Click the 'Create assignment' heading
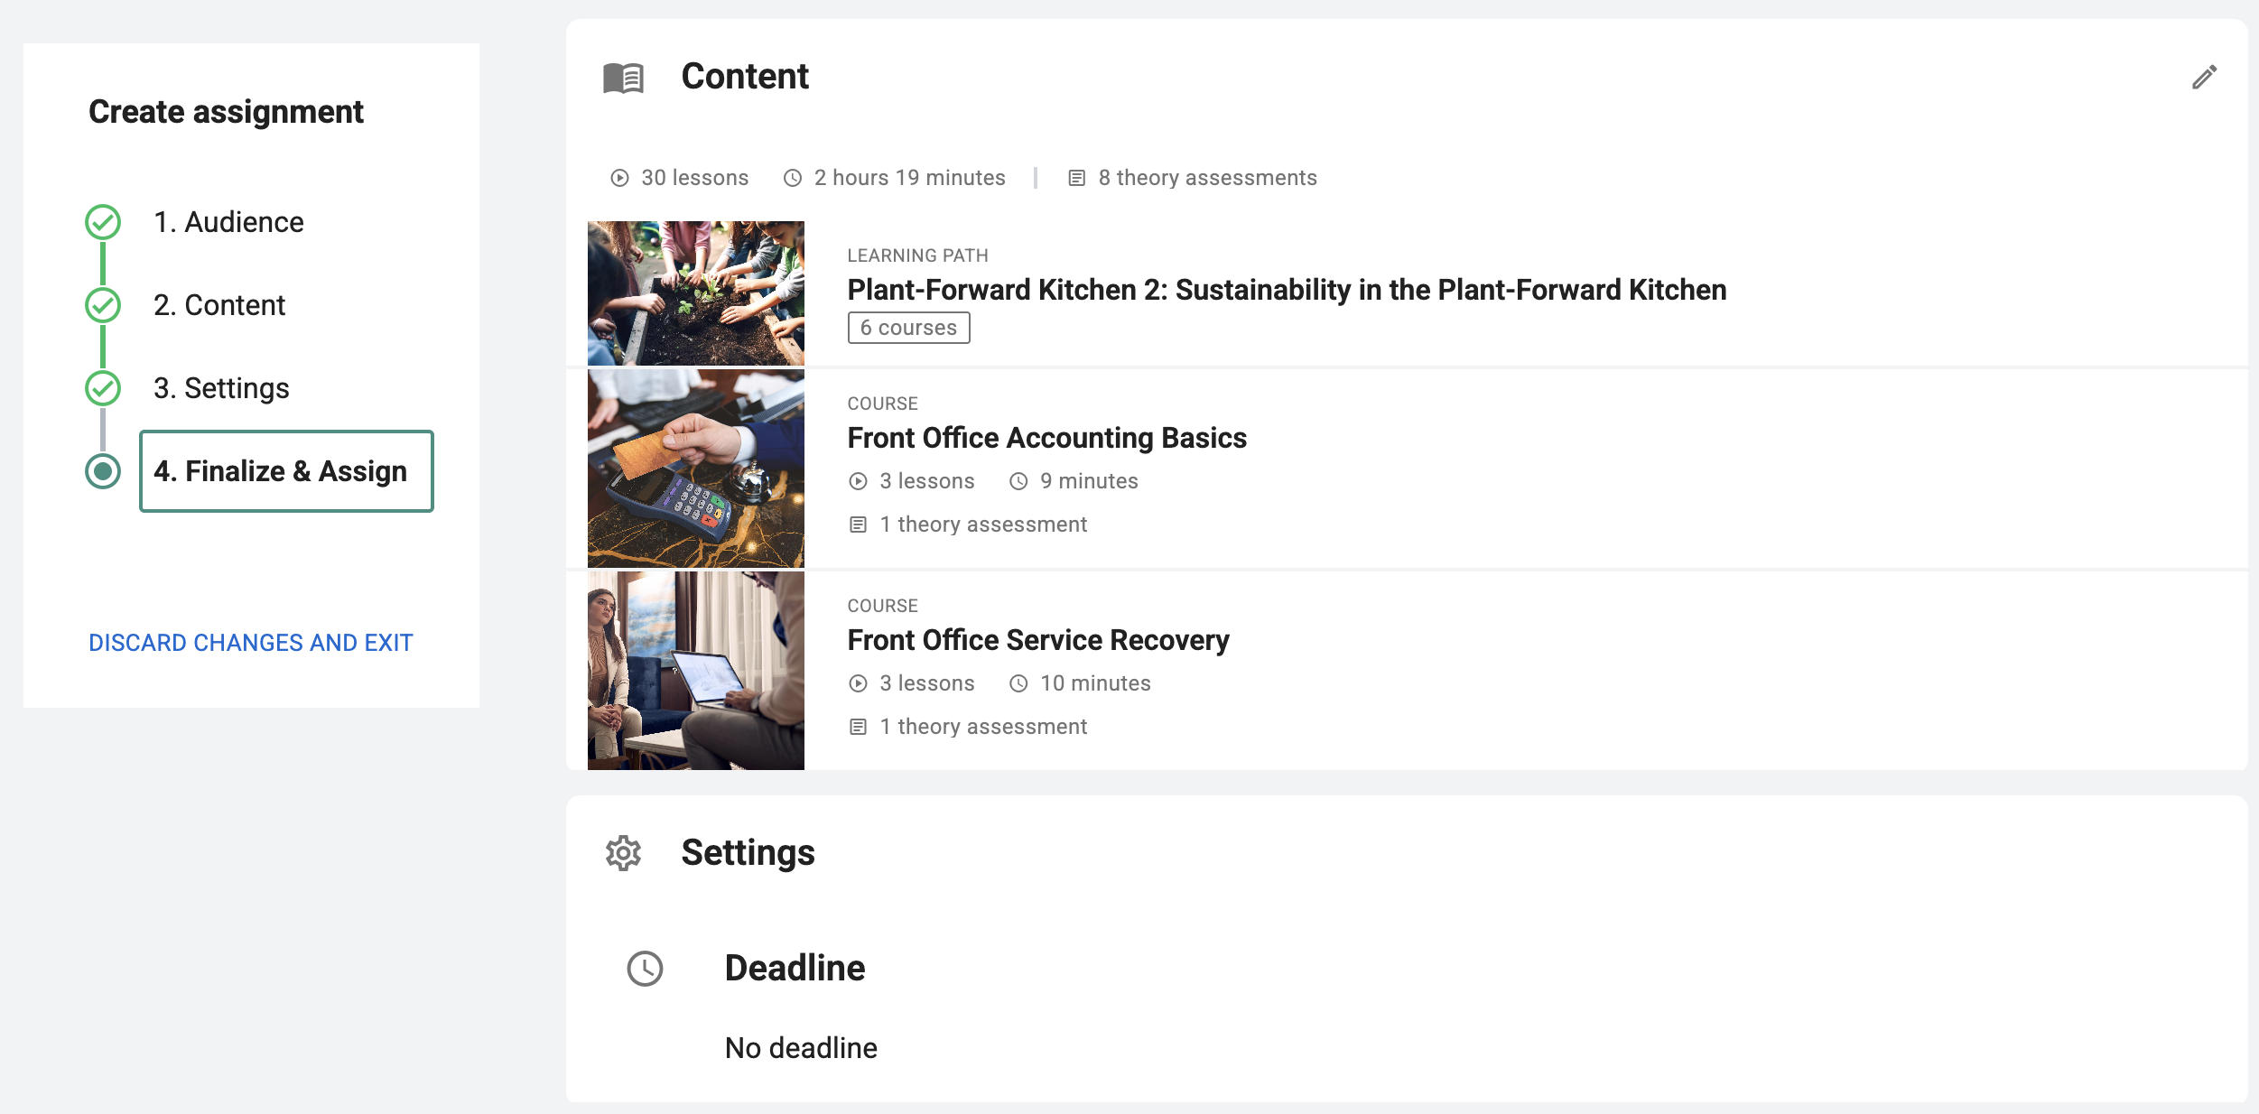Screen dimensions: 2259x1114 (226, 112)
